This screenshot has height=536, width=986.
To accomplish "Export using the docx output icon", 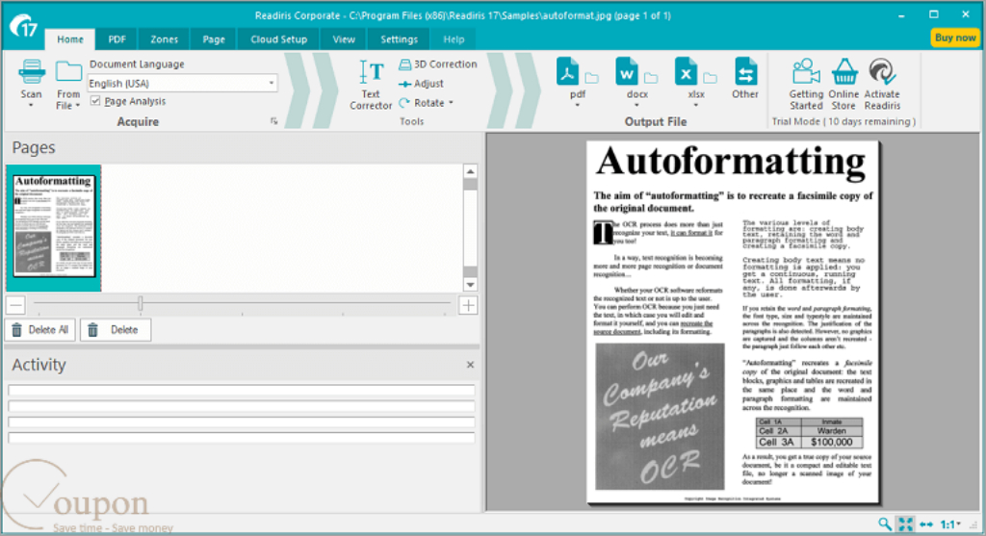I will (626, 71).
